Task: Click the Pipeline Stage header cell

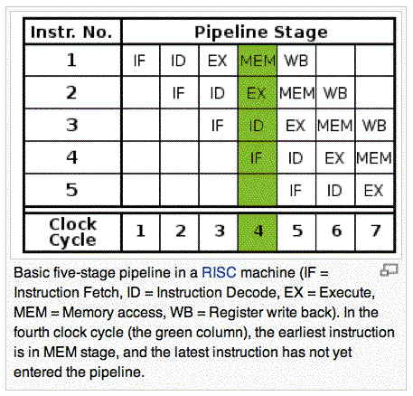Action: click(x=258, y=32)
